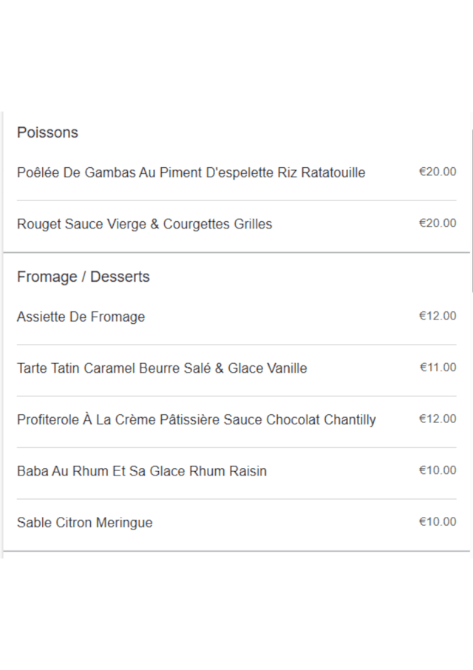Click the €20.00 price for Poêlée De Gambas
This screenshot has width=473, height=670.
coord(438,172)
